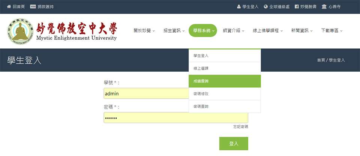The image size is (360, 156).
Task: Click the user icon next to 學生登入
Action: (x=239, y=7)
